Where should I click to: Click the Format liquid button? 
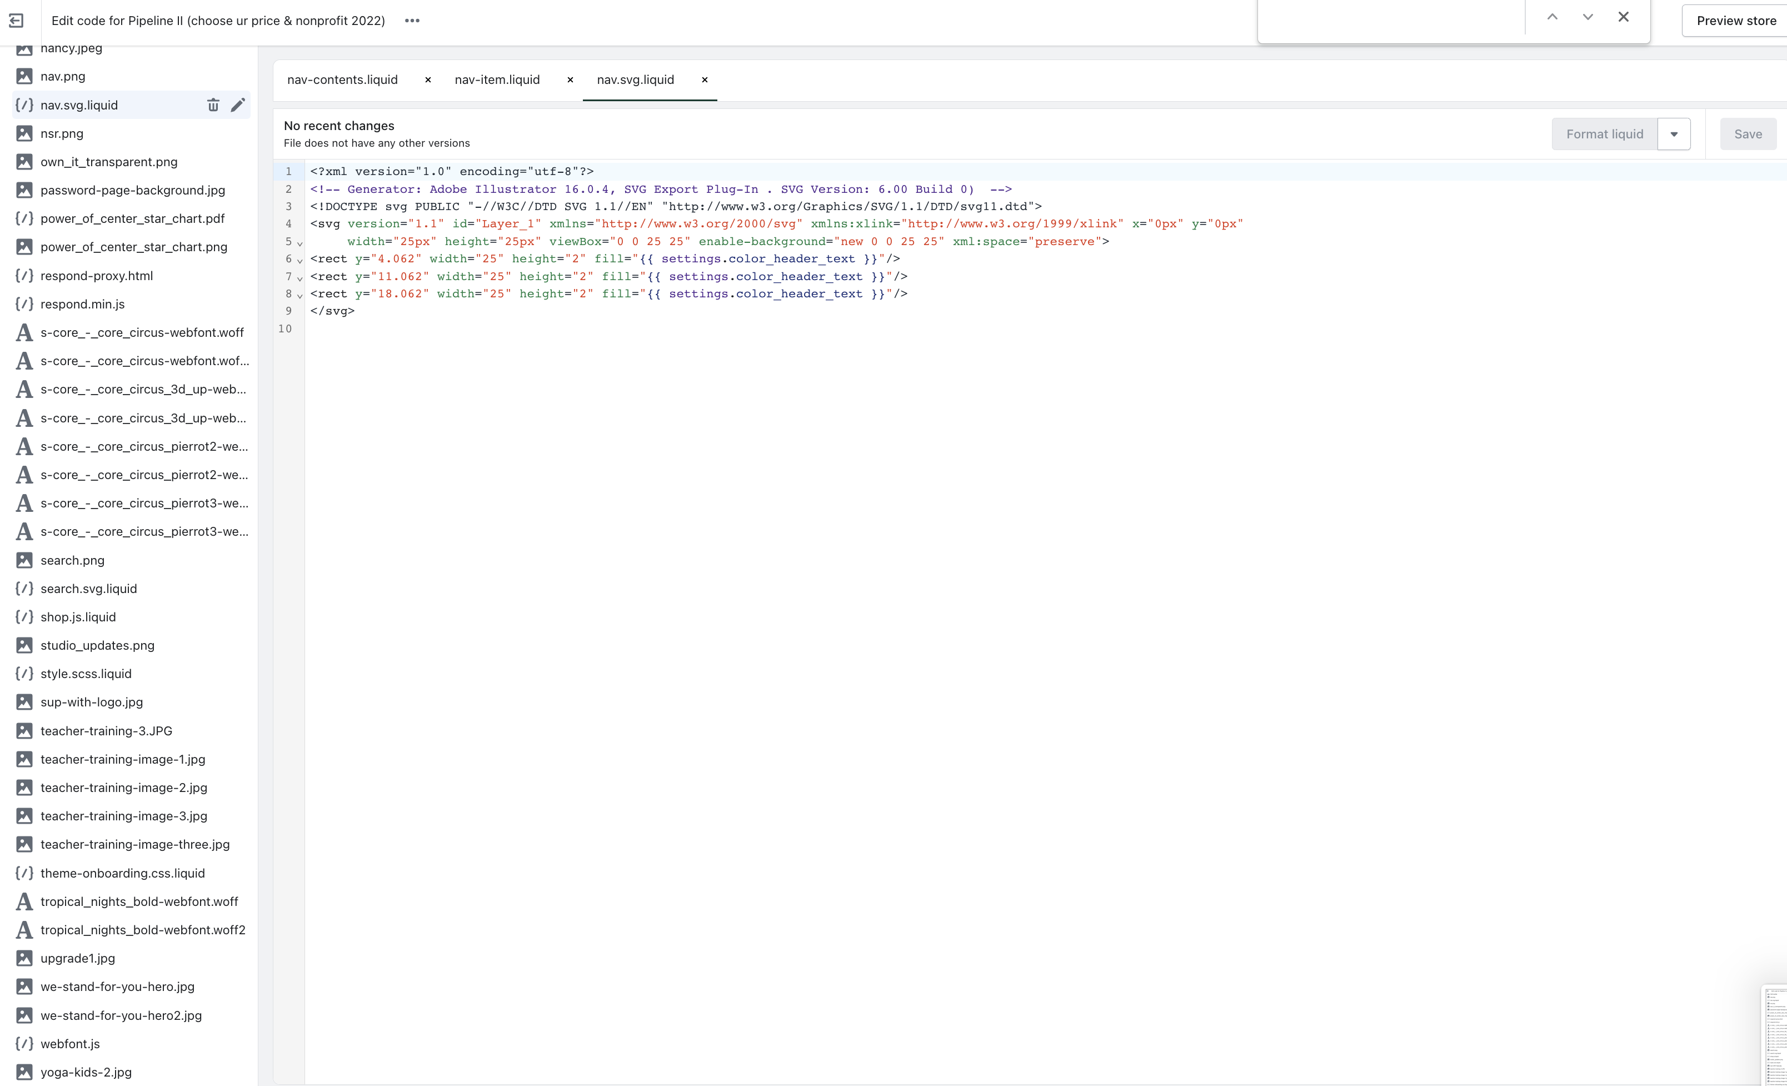1604,134
